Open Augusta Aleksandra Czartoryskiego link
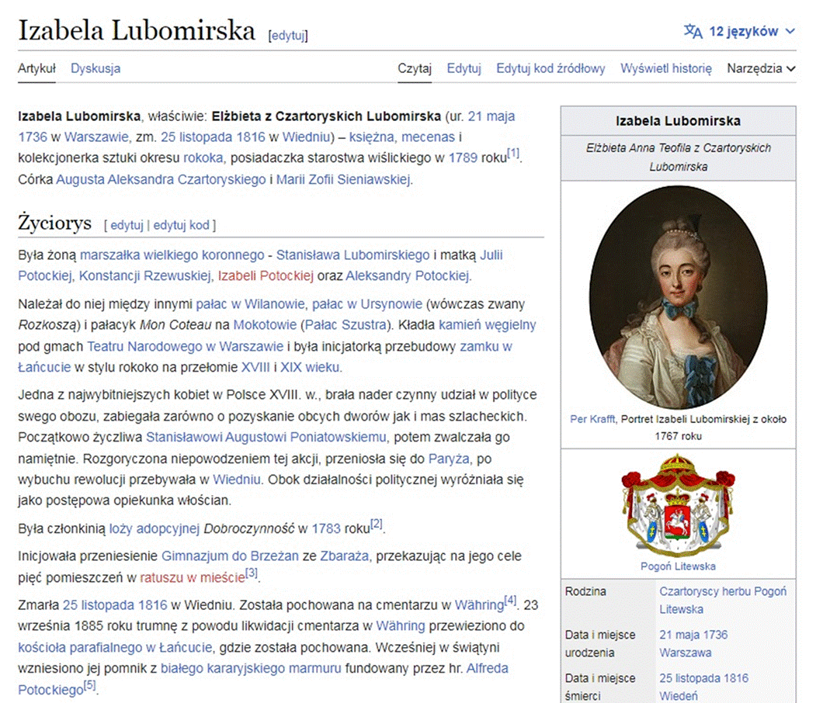The height and width of the screenshot is (703, 823). click(161, 179)
